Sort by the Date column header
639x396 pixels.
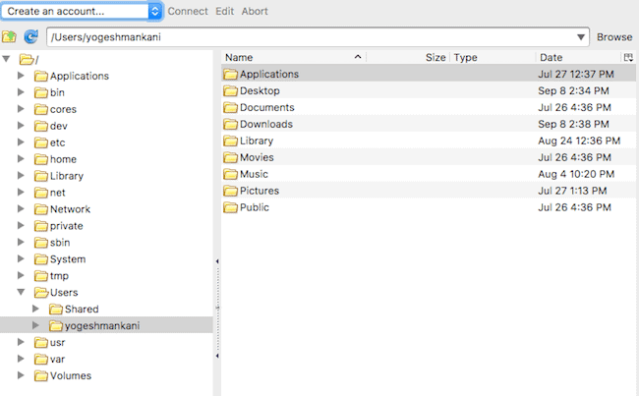(578, 57)
